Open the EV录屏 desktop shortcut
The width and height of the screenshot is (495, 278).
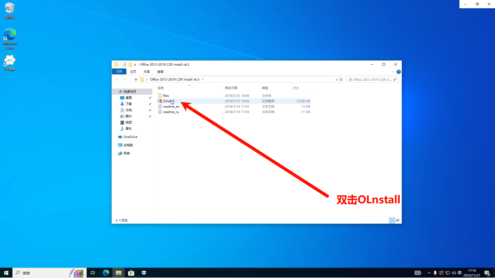(10, 63)
